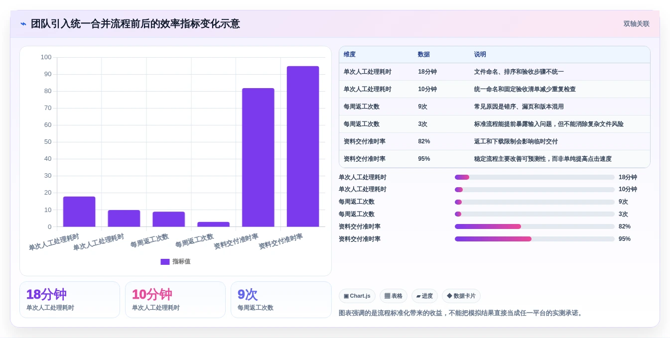Click the 18分钟 cell in the table

pos(427,72)
